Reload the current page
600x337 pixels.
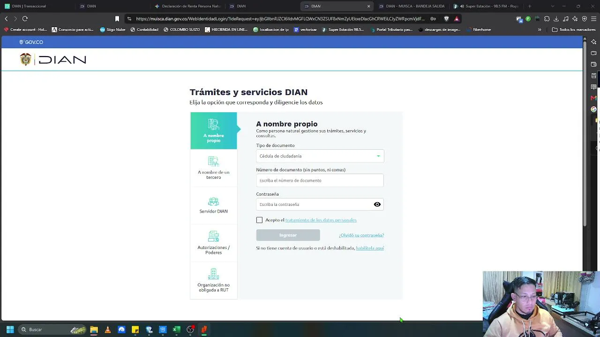(25, 19)
